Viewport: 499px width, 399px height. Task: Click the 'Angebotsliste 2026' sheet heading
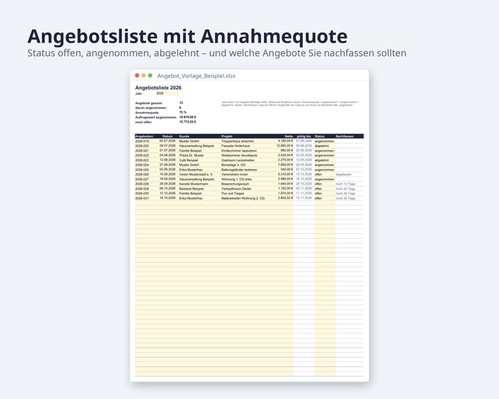158,88
